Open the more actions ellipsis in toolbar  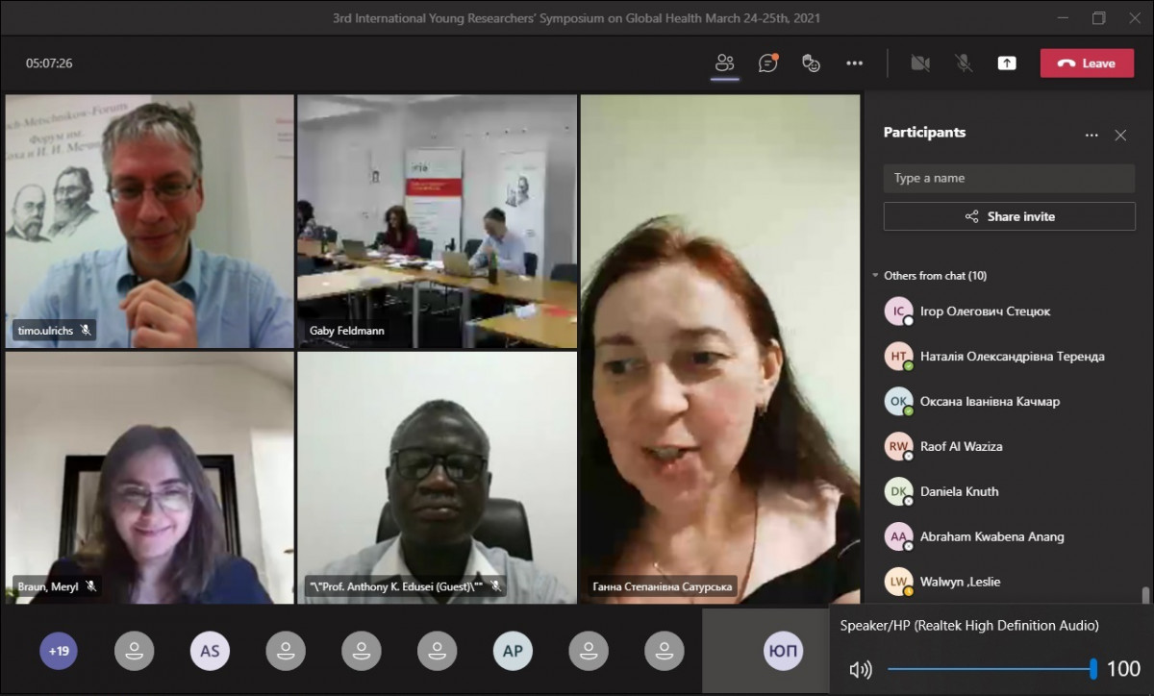854,63
